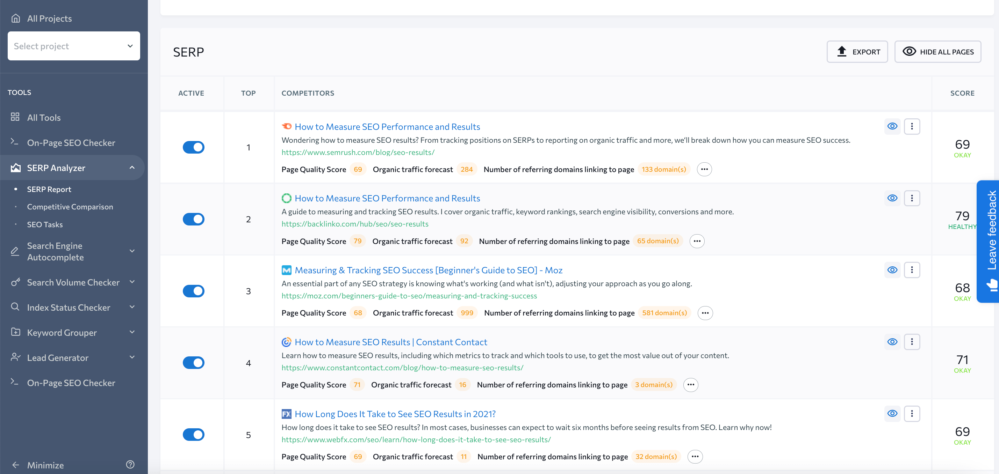Toggle active switch for result 1

click(194, 147)
